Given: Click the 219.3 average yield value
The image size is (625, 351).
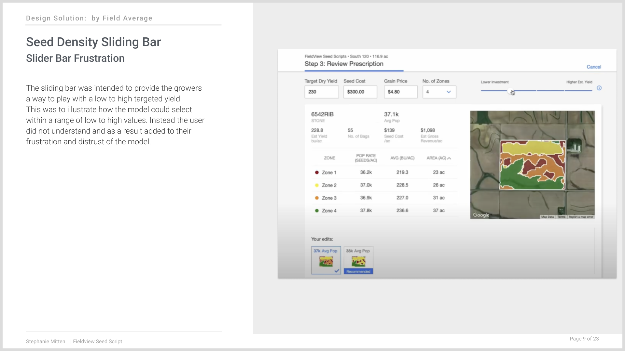Looking at the screenshot, I should [402, 172].
